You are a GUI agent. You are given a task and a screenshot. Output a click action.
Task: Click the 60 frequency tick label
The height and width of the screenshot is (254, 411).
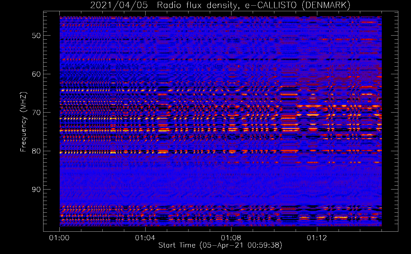point(36,74)
